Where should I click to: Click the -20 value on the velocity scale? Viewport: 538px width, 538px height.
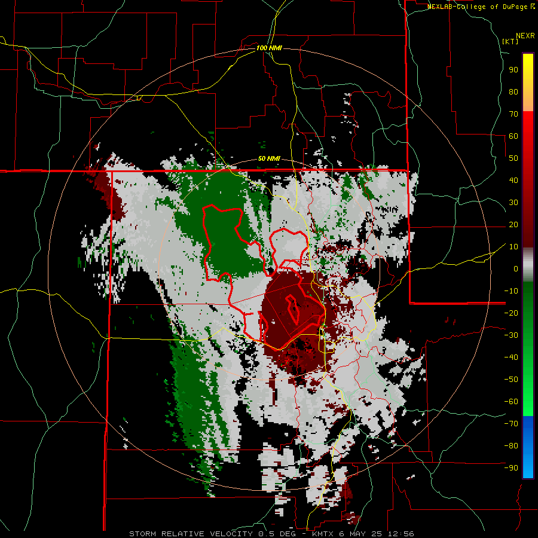click(511, 313)
